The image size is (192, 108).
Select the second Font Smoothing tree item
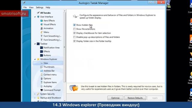(52, 40)
